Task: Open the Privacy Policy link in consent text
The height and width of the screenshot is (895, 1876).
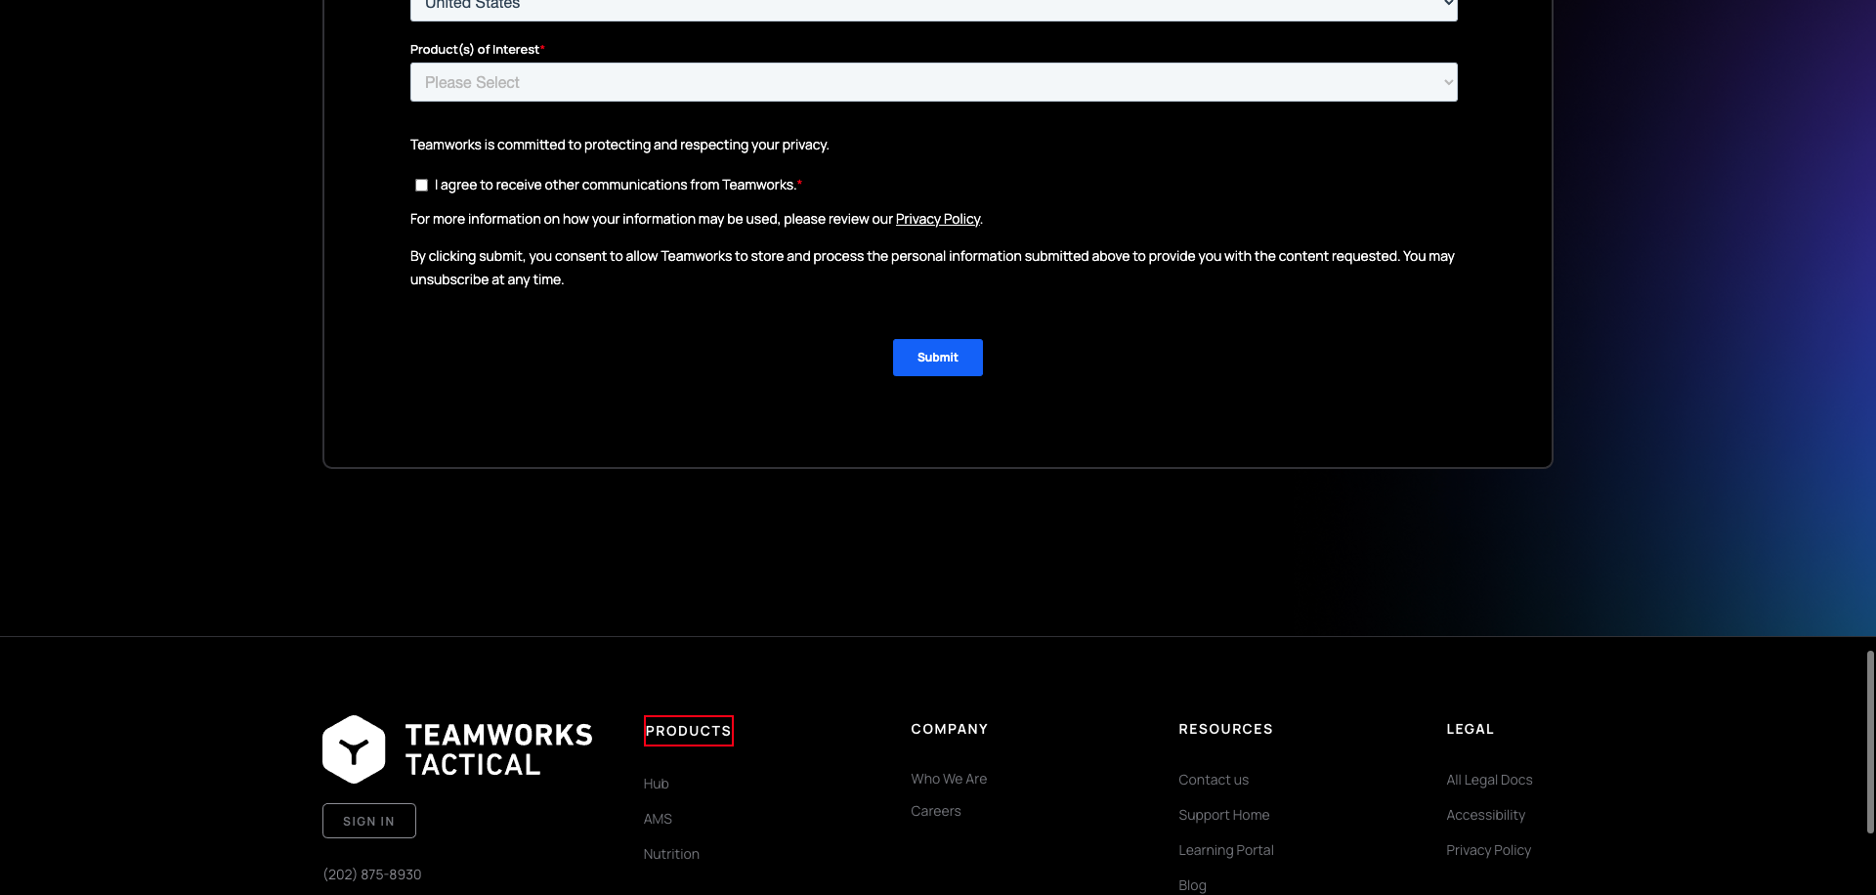Action: (x=937, y=218)
